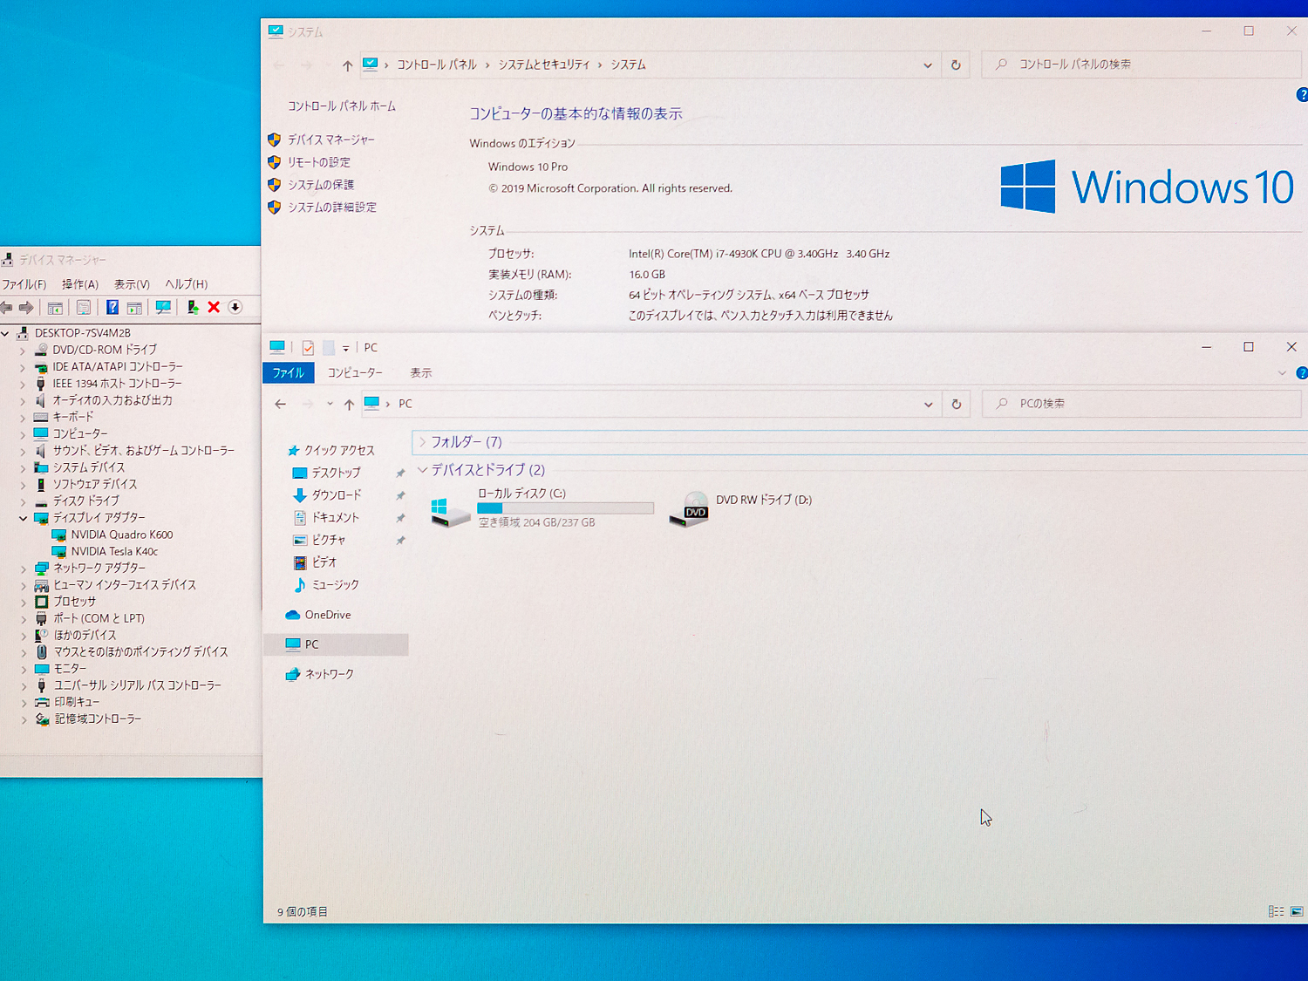Expand the フォルダー (7) group
Viewport: 1308px width, 981px height.
(x=422, y=442)
